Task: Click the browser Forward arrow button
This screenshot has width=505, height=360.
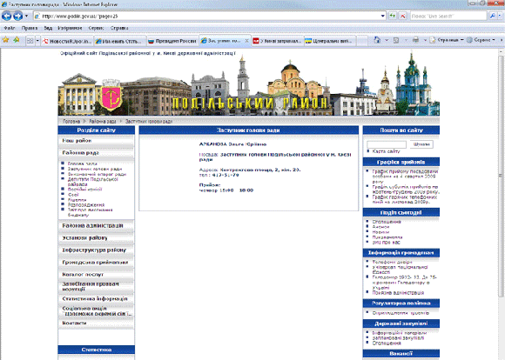Action: pyautogui.click(x=18, y=16)
